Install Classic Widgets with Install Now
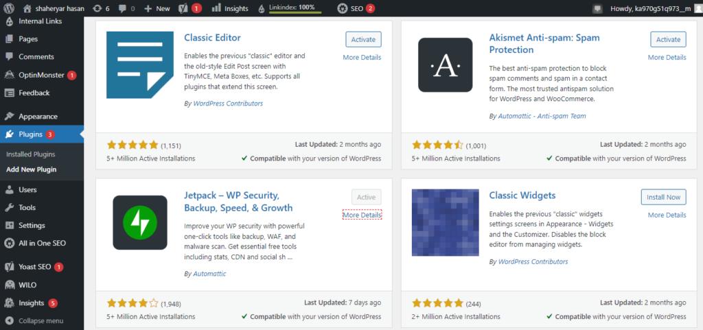 tap(664, 197)
